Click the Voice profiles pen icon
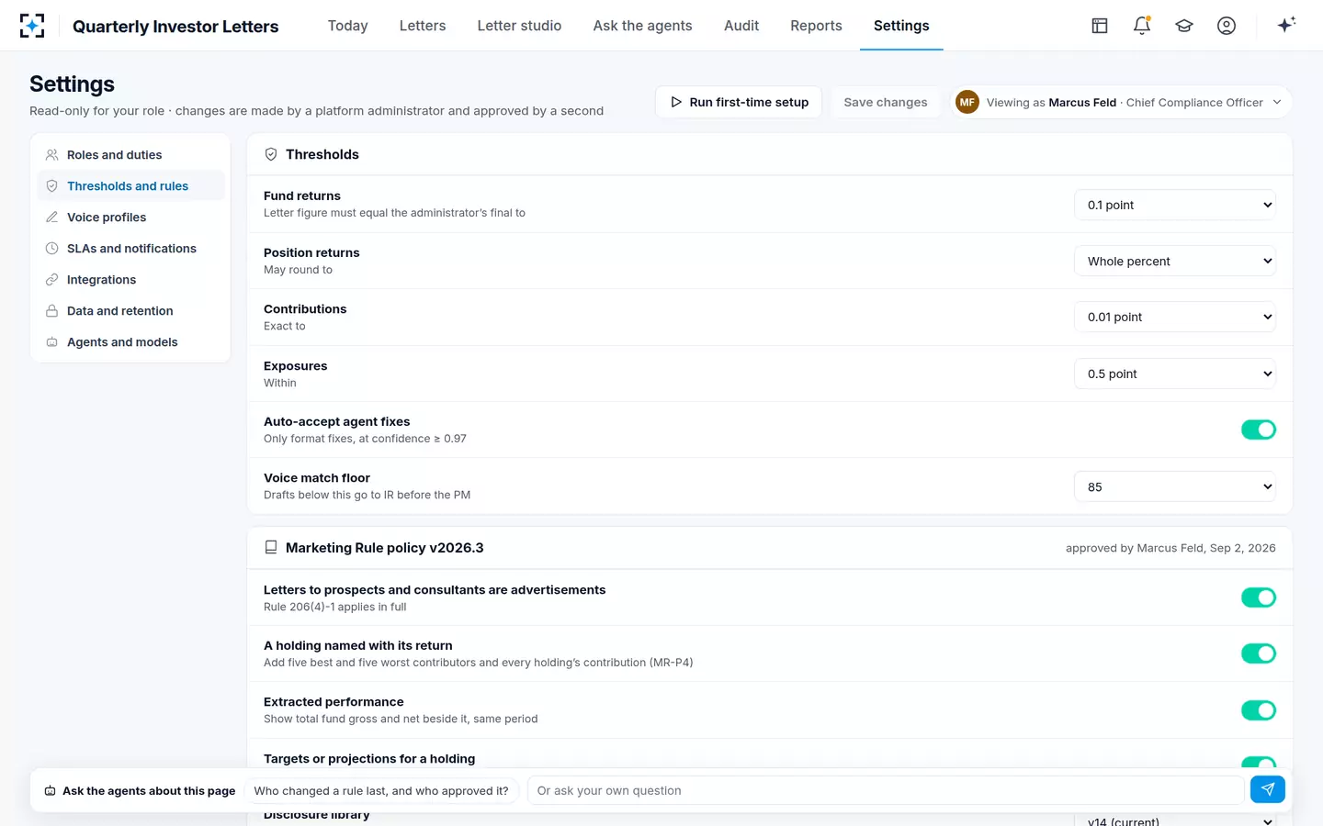The width and height of the screenshot is (1323, 826). (52, 218)
